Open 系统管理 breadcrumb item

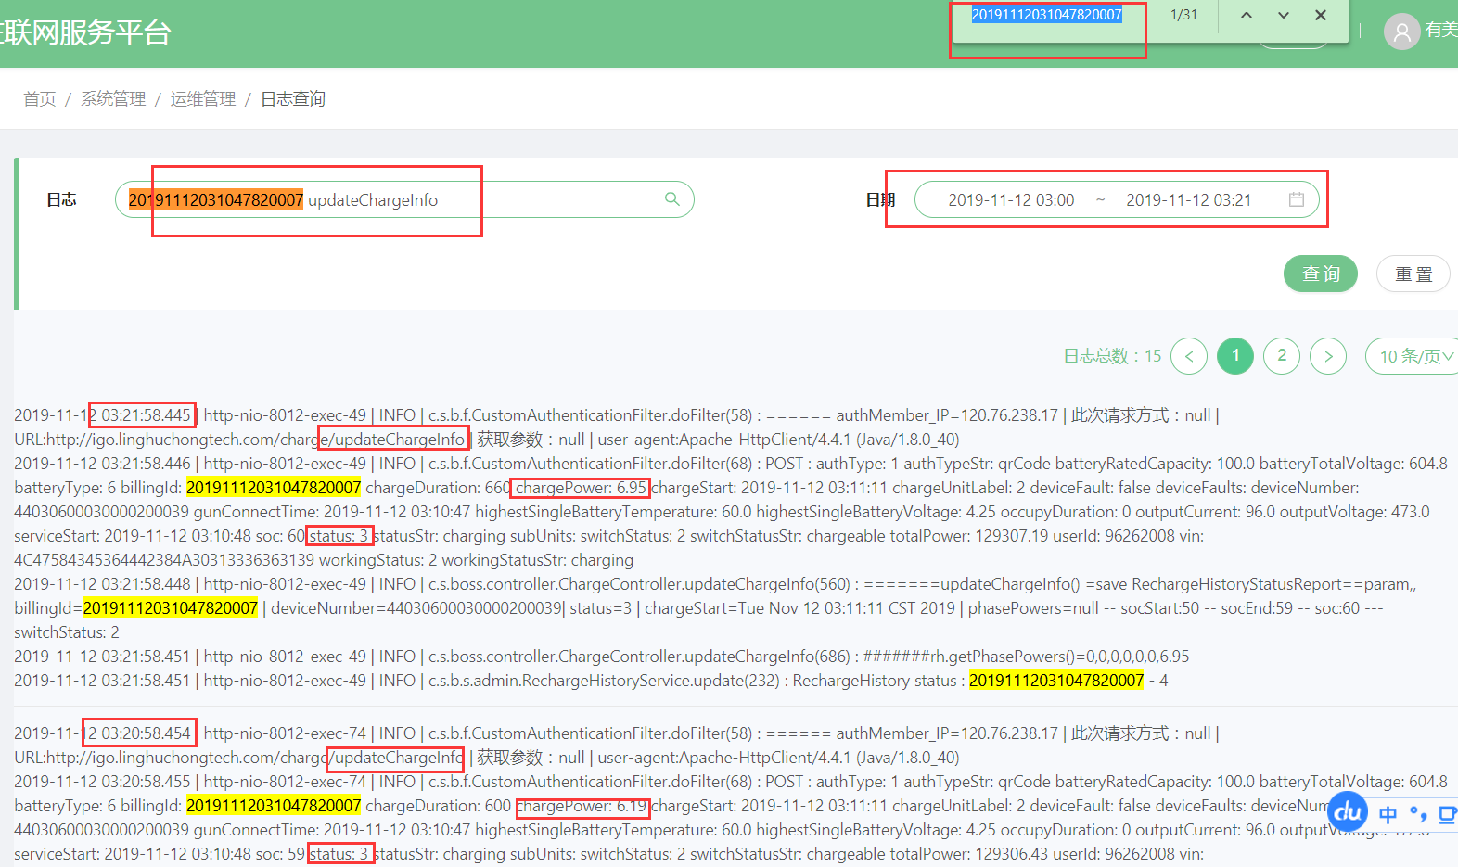click(113, 98)
